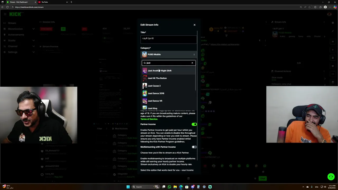Click the info icon in right sidebar
This screenshot has width=338, height=190.
(333, 23)
